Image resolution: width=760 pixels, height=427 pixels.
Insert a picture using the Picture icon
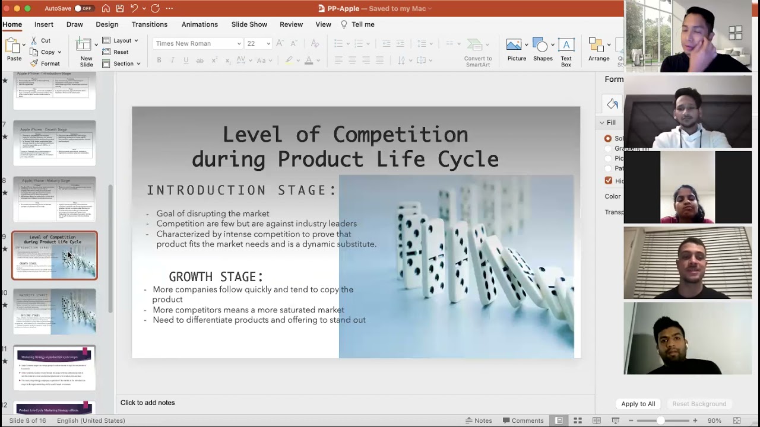[514, 44]
